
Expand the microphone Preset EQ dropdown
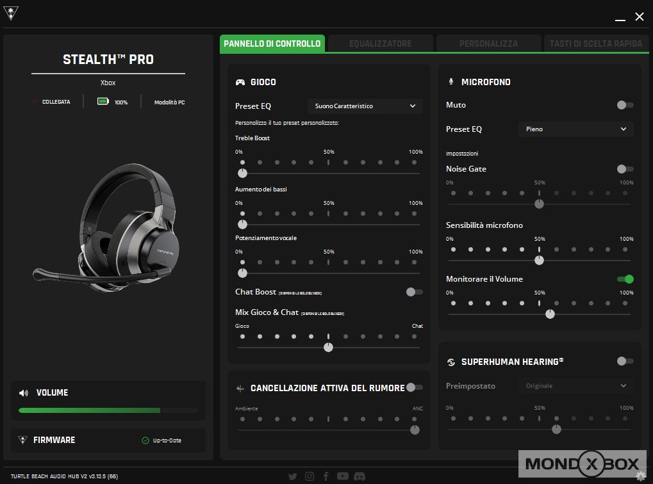tap(575, 129)
